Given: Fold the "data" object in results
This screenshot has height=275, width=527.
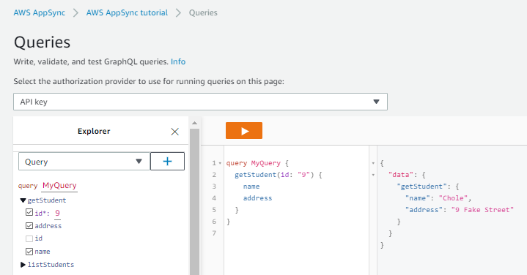Looking at the screenshot, I should [x=373, y=175].
